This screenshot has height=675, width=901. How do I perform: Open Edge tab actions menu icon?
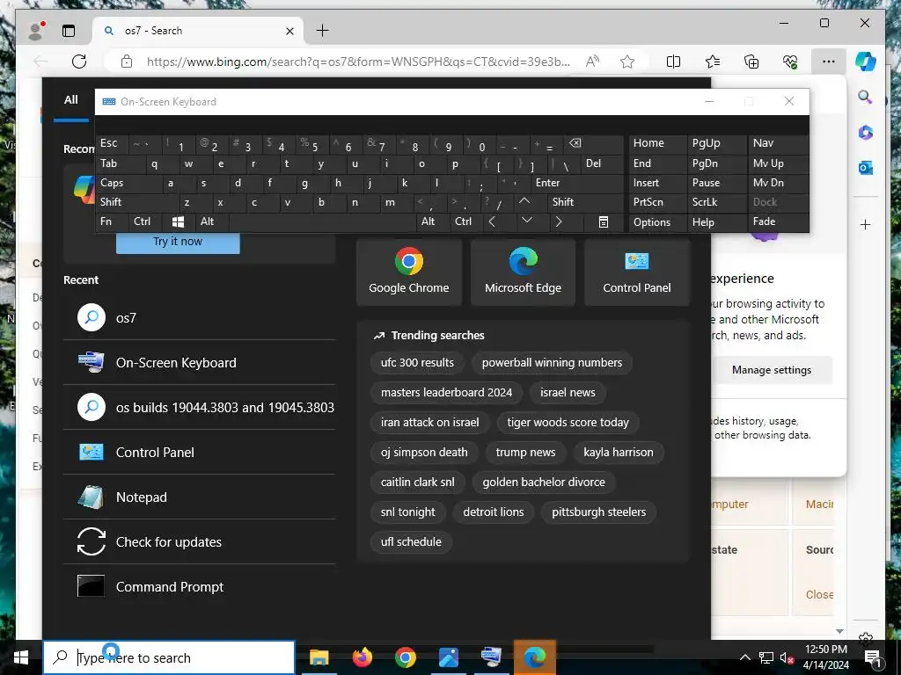[69, 31]
